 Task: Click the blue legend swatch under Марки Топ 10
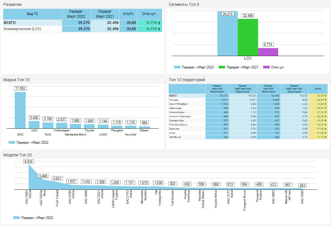pyautogui.click(x=12, y=143)
